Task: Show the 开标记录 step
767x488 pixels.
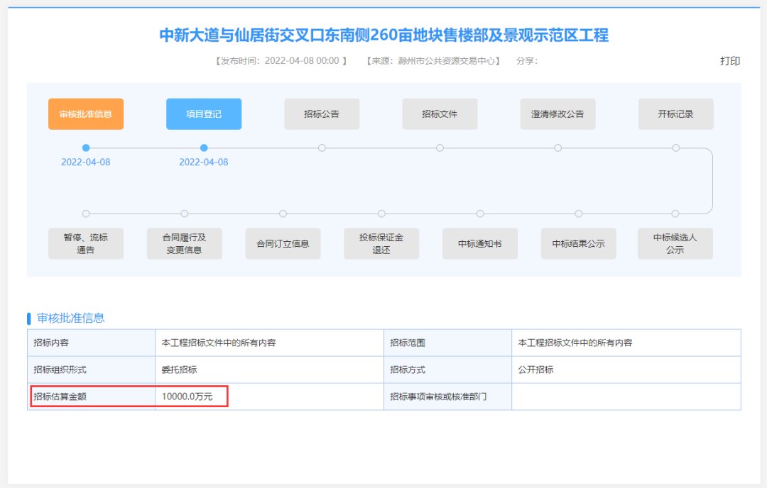Action: click(x=675, y=114)
